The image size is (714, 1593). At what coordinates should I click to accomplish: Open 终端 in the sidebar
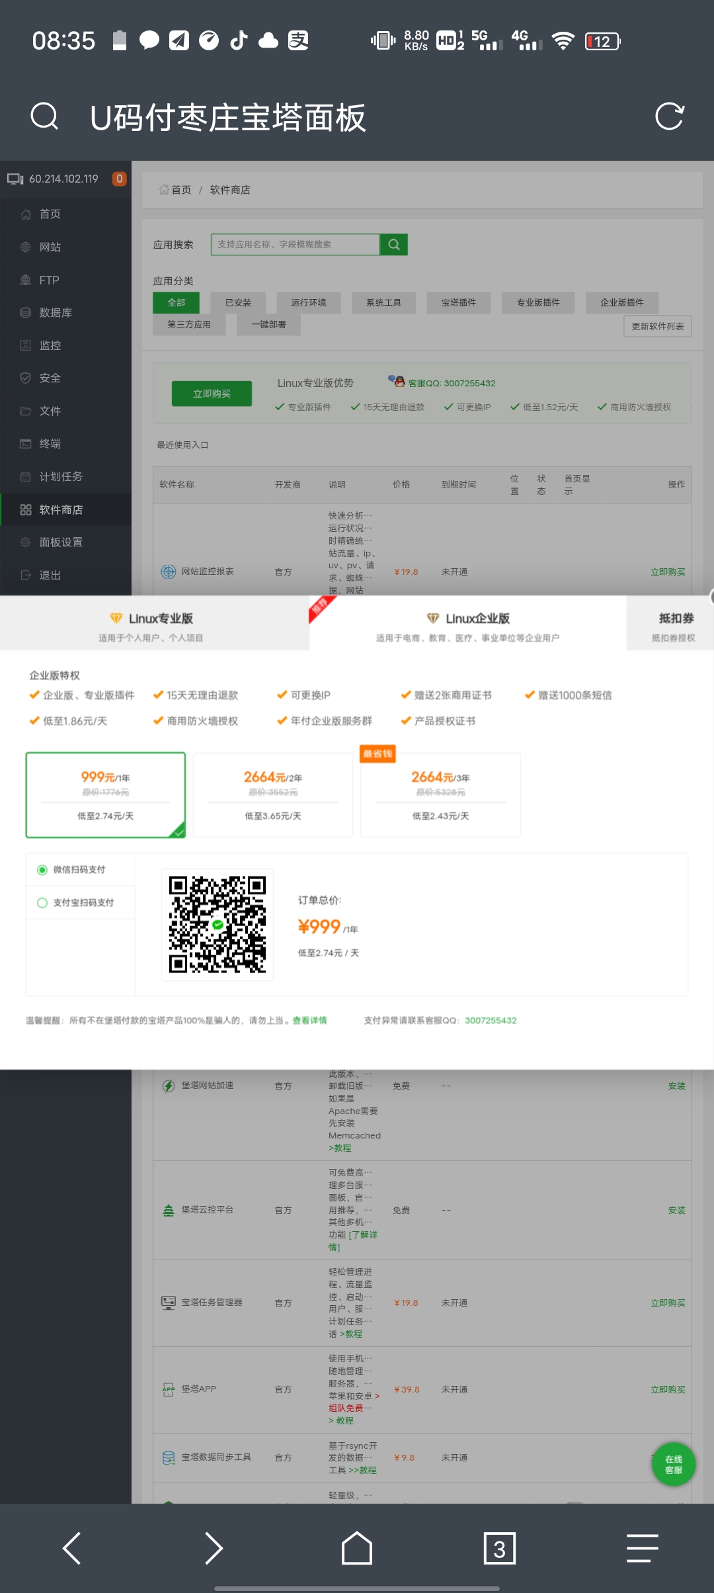tap(66, 443)
